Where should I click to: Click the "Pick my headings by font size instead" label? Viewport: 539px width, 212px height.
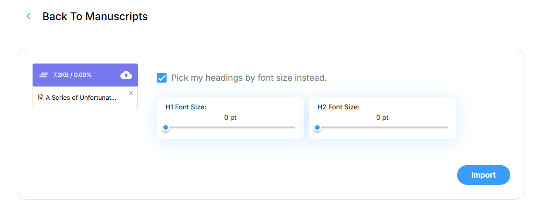coord(249,78)
